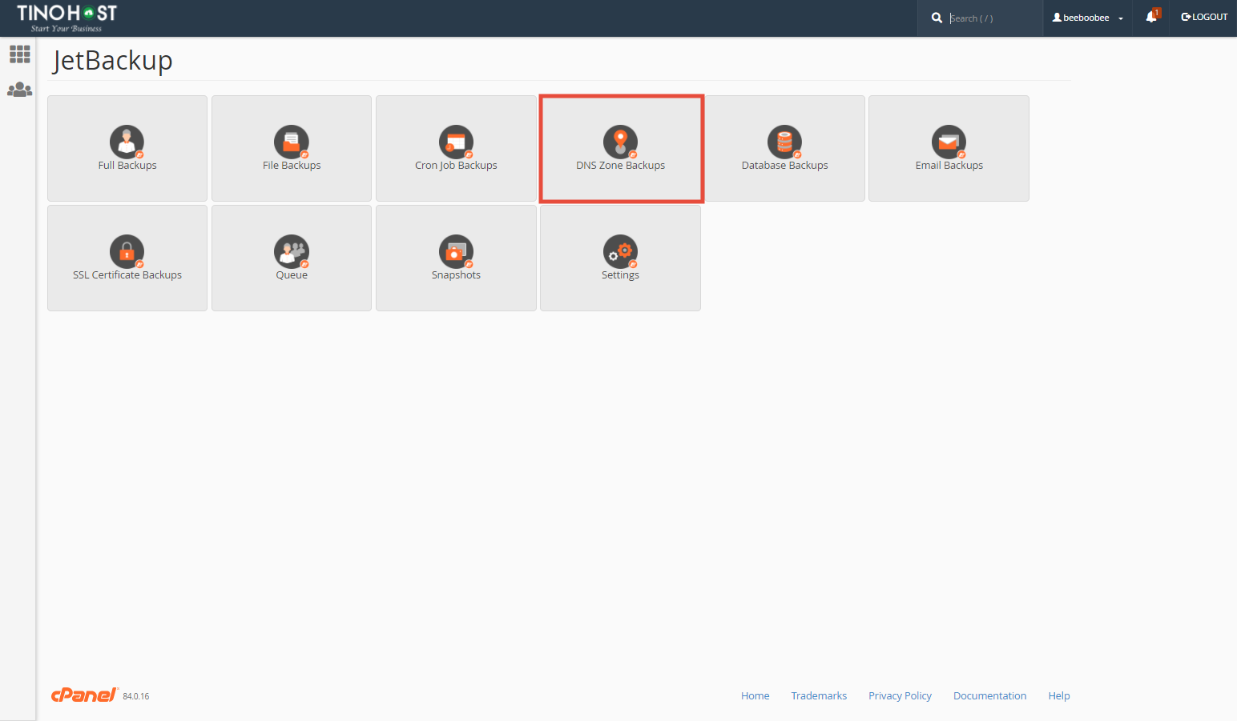1237x721 pixels.
Task: Open the Privacy Policy footer link
Action: (900, 695)
